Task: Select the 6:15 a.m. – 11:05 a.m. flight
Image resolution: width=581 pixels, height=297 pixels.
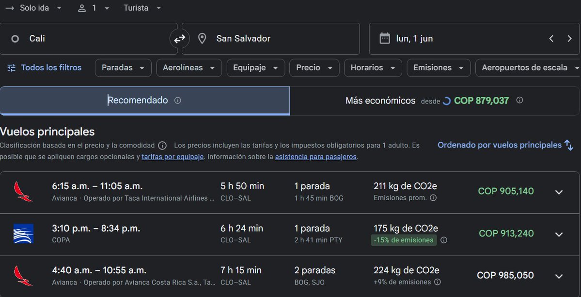Action: [289, 193]
